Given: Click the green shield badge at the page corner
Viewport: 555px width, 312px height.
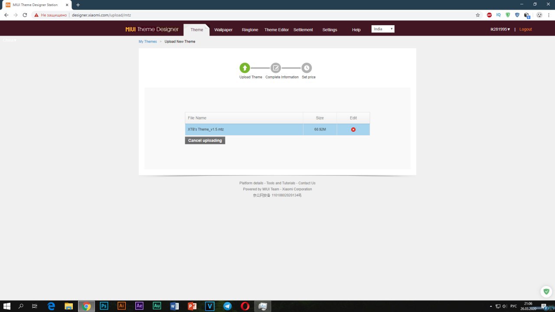Looking at the screenshot, I should (546, 291).
